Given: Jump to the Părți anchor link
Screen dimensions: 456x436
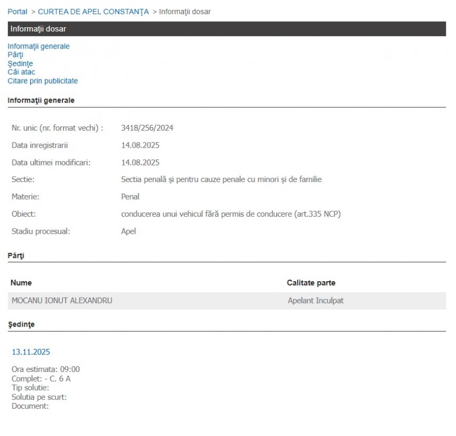Looking at the screenshot, I should 15,55.
